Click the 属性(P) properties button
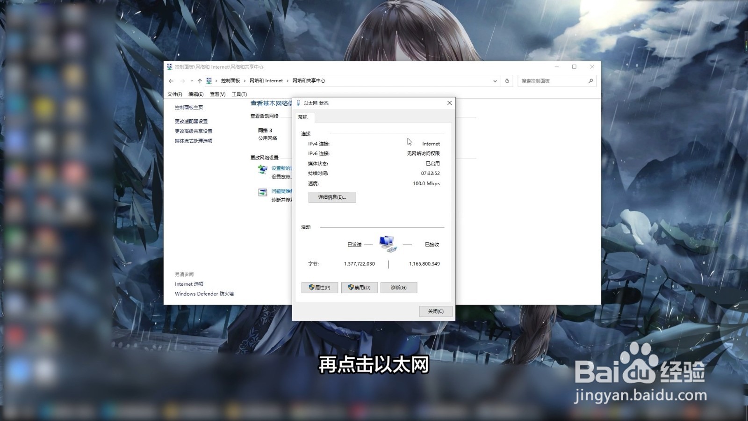Viewport: 748px width, 421px height. point(320,288)
